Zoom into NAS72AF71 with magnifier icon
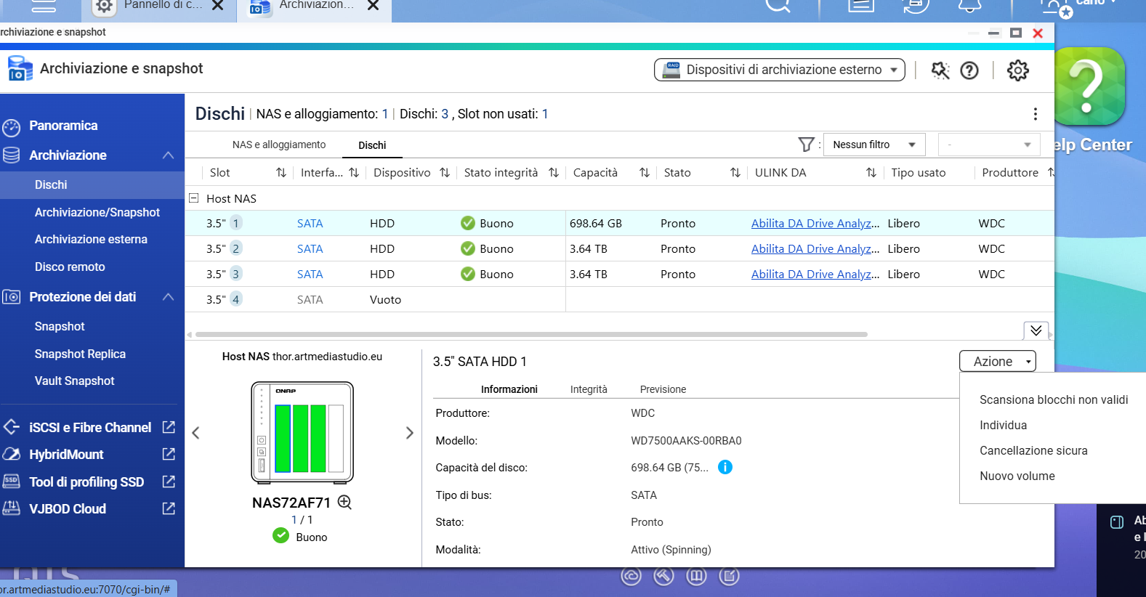Image resolution: width=1146 pixels, height=597 pixels. (344, 503)
